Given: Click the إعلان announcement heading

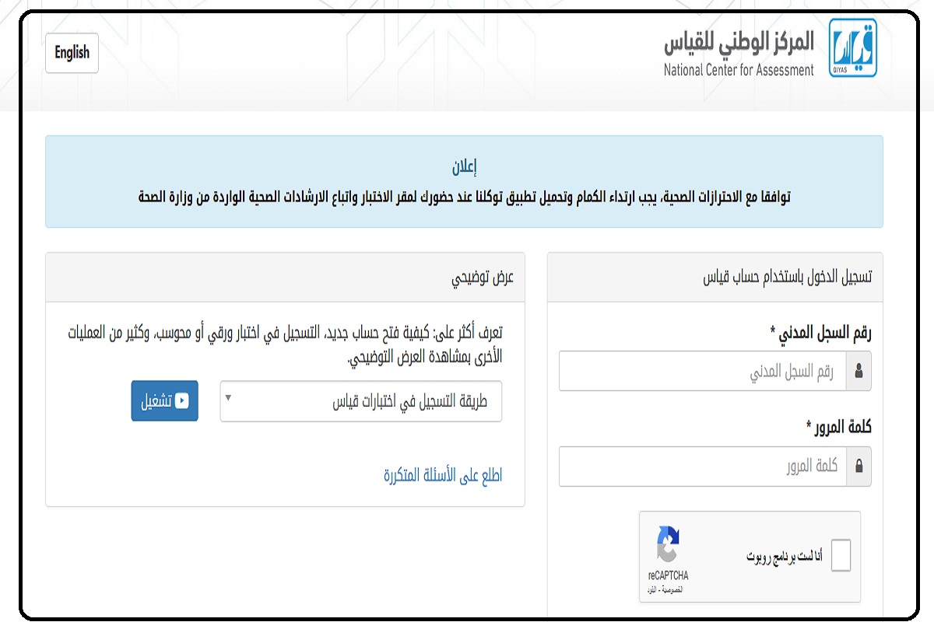Looking at the screenshot, I should pyautogui.click(x=464, y=166).
